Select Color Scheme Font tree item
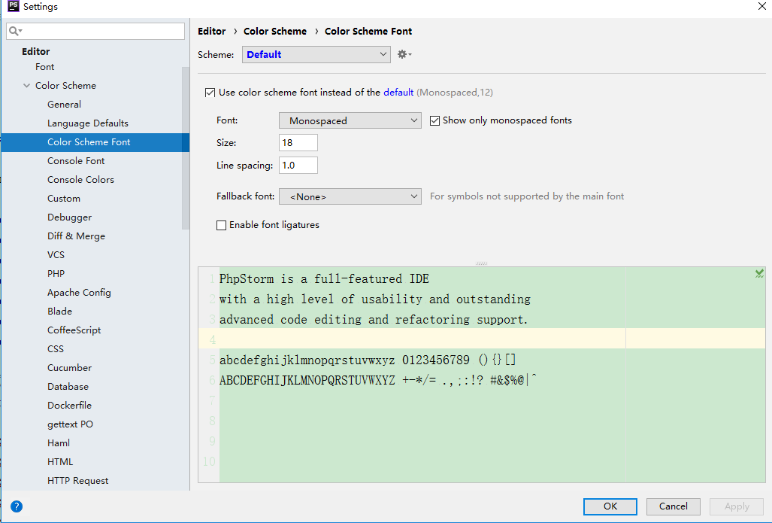This screenshot has height=523, width=772. coord(95,142)
